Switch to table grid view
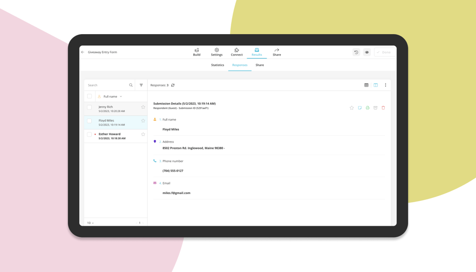476x272 pixels. (x=367, y=85)
